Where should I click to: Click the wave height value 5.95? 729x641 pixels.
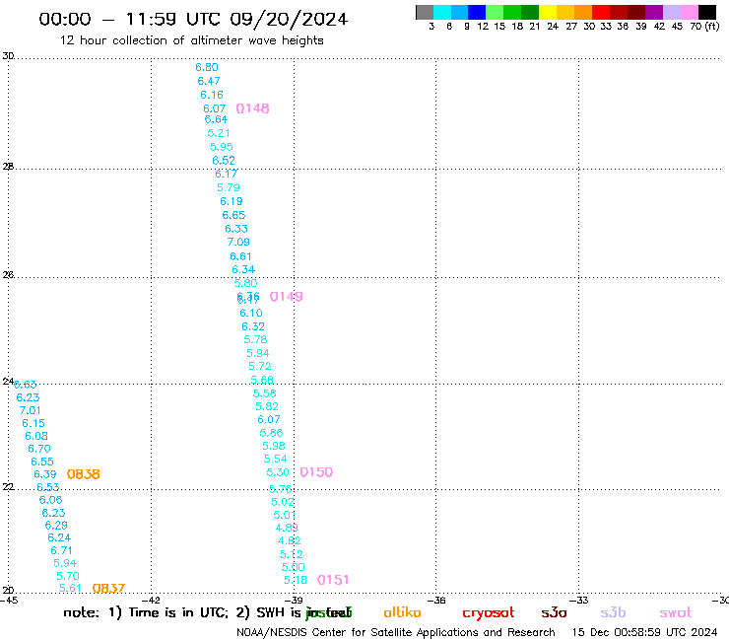click(x=222, y=147)
